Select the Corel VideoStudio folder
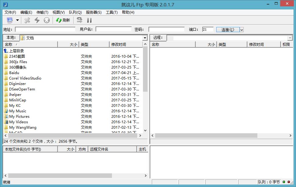Viewport: 296px width, 187px height. (x=25, y=78)
